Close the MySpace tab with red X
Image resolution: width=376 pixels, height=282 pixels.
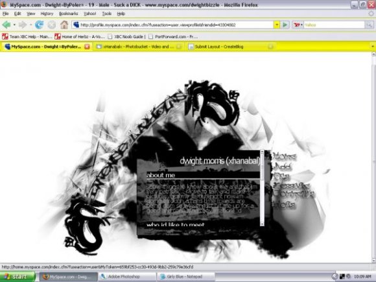click(87, 47)
